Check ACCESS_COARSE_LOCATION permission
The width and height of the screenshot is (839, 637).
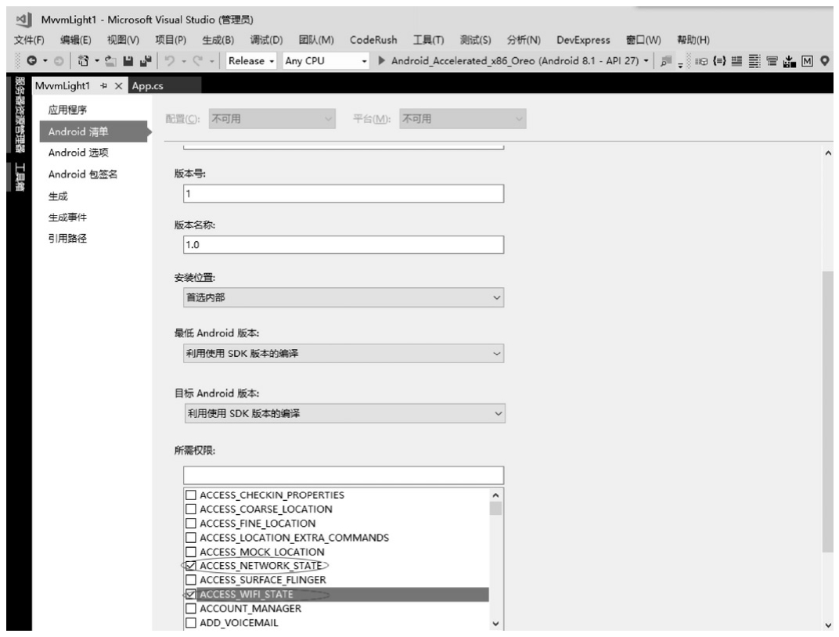(x=191, y=509)
